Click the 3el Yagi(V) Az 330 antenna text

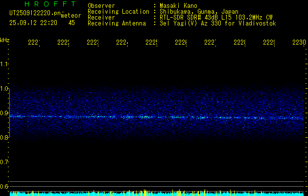218,24
